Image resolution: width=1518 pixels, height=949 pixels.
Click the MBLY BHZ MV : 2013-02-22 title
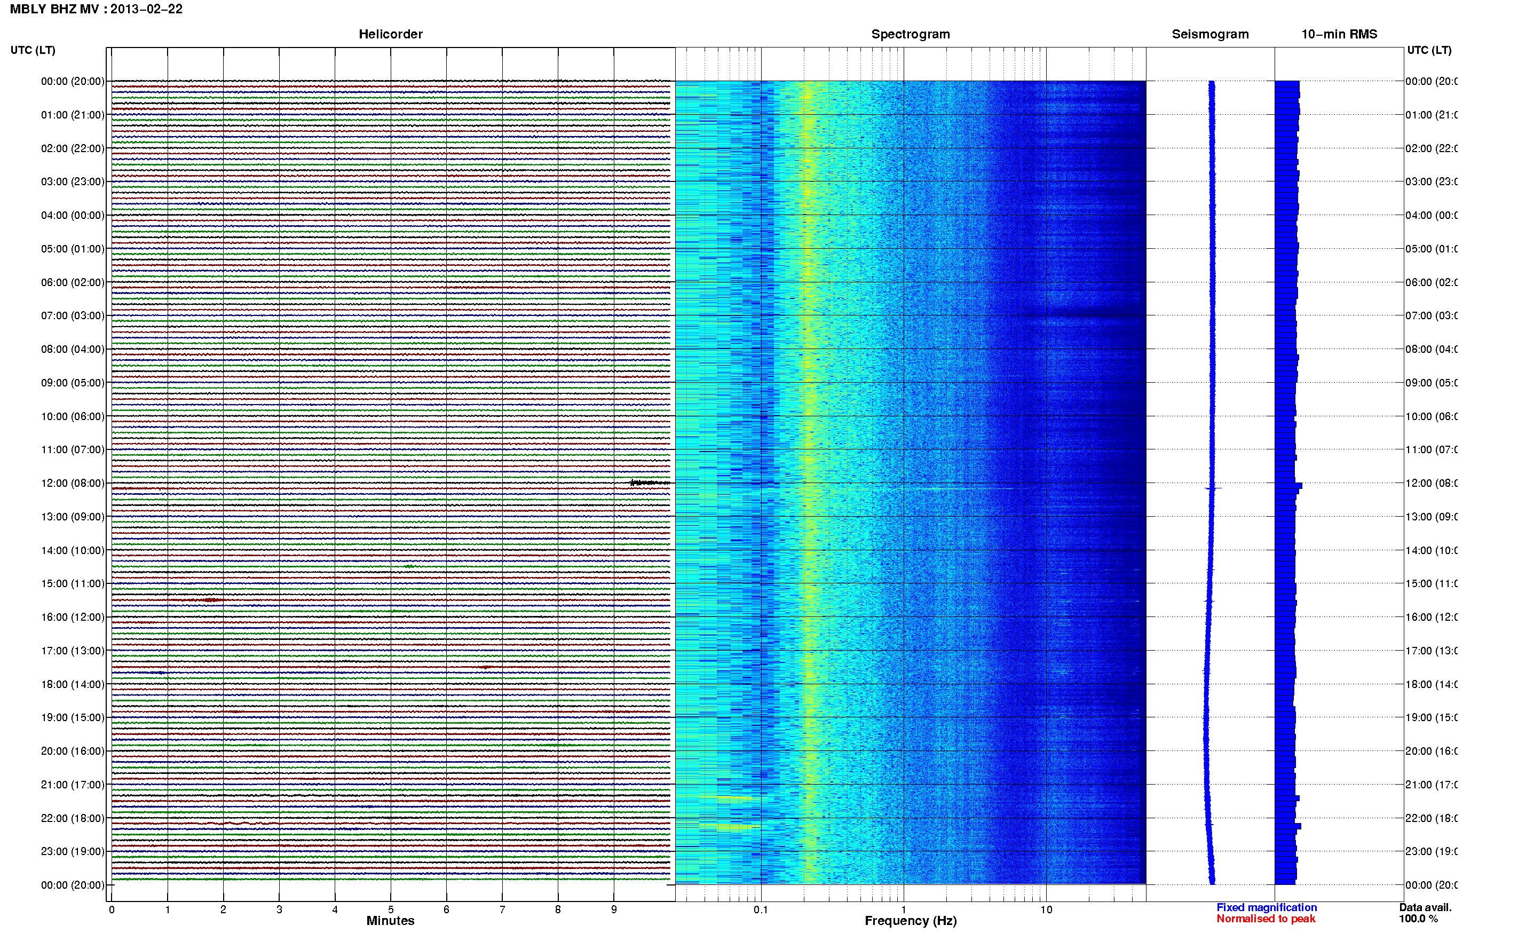[96, 9]
